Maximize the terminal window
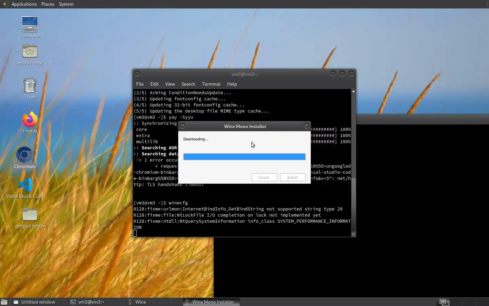 pos(342,73)
